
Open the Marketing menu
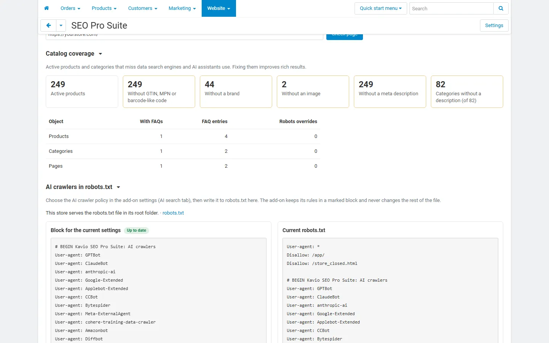[182, 8]
